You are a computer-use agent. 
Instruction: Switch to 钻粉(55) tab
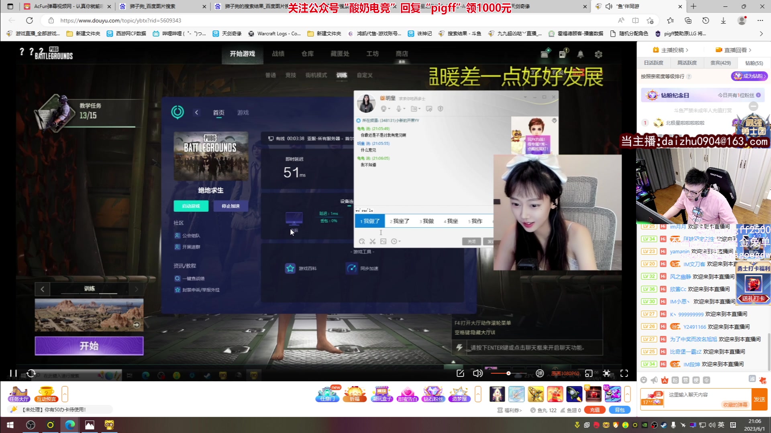click(x=754, y=63)
